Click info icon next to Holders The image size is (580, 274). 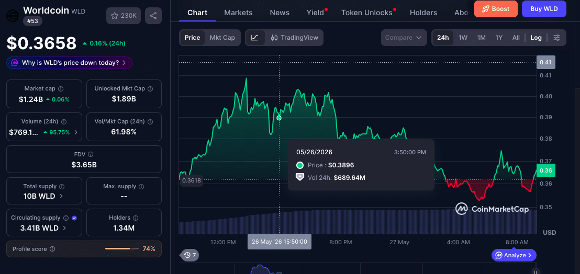[136, 218]
